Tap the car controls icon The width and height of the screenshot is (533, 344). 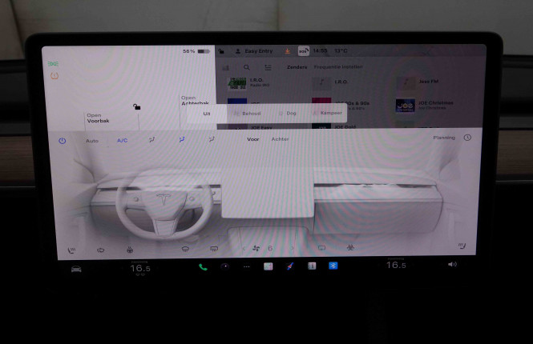tap(76, 267)
